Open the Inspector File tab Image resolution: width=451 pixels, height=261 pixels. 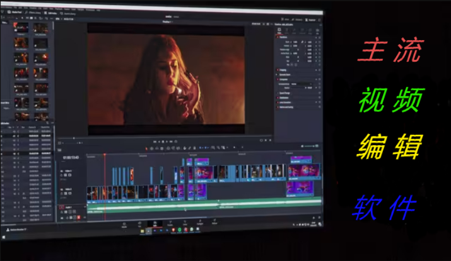pyautogui.click(x=317, y=31)
